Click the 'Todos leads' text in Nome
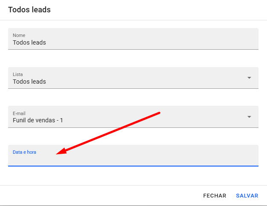This screenshot has width=267, height=206. click(x=29, y=42)
